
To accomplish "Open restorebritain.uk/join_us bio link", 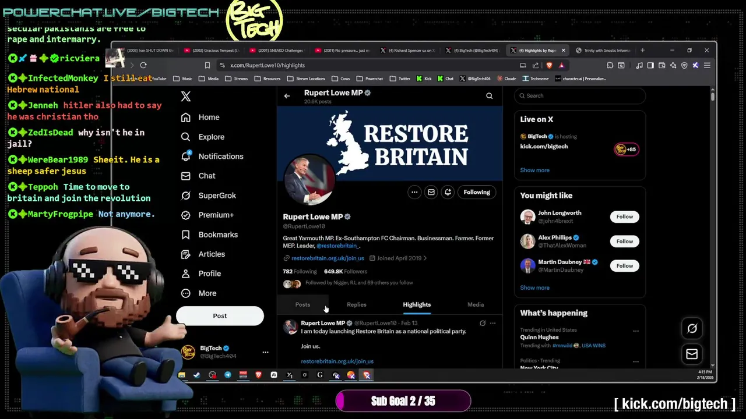I will pyautogui.click(x=328, y=258).
